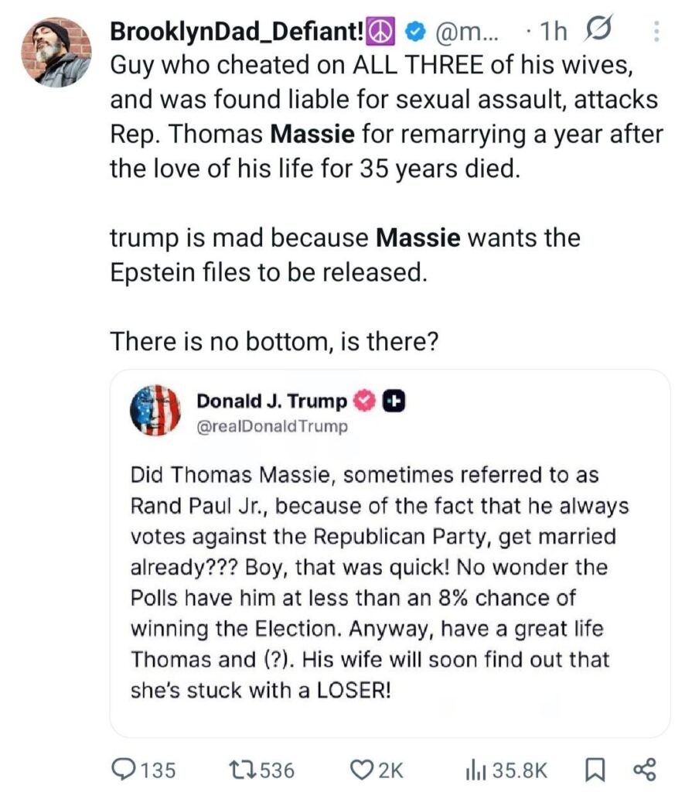Click bold Massie before 'wants the'

pyautogui.click(x=418, y=237)
